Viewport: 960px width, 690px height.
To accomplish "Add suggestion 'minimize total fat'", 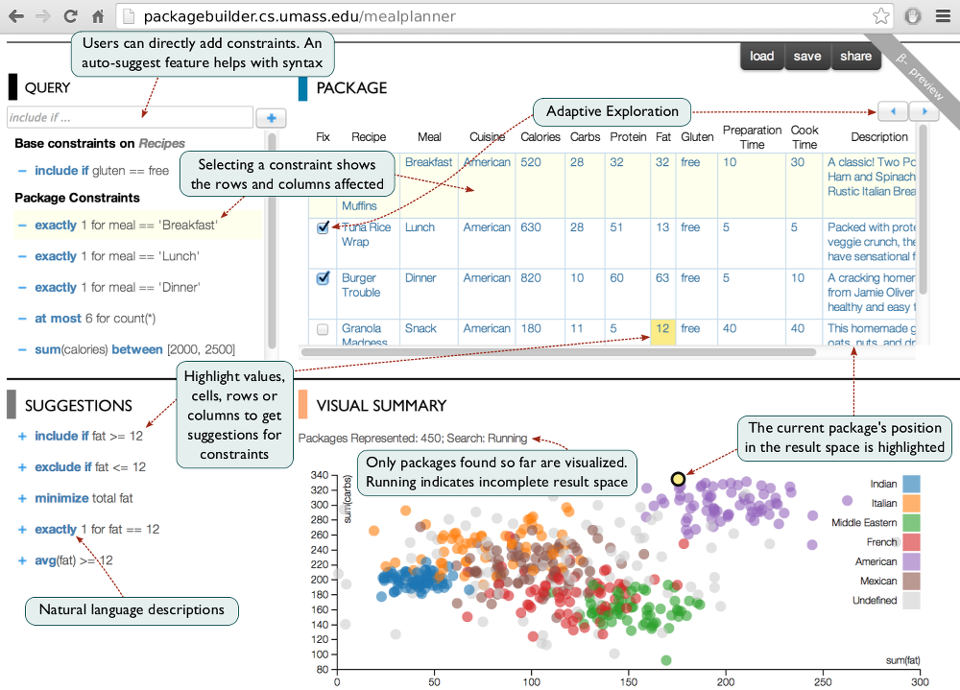I will (22, 498).
